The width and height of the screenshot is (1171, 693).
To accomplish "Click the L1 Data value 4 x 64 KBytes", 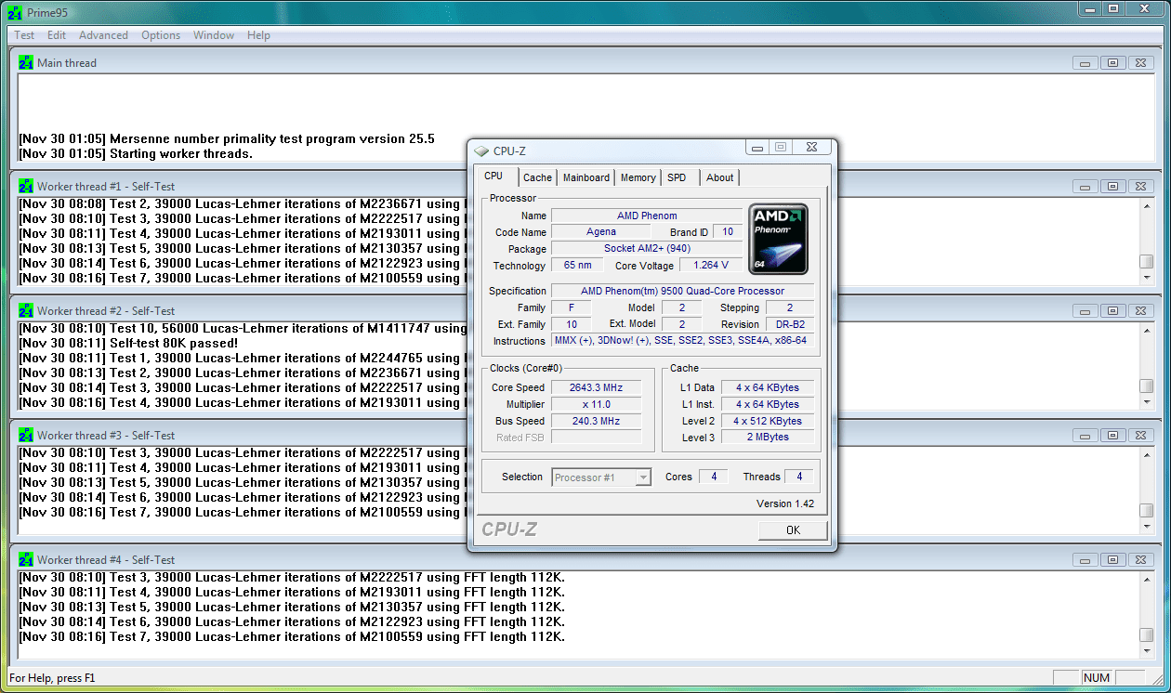I will [x=767, y=388].
